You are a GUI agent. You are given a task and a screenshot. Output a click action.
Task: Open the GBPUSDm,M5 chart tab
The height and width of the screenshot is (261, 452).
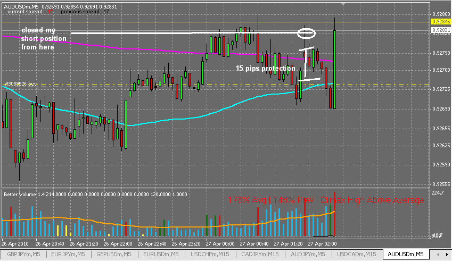click(114, 255)
